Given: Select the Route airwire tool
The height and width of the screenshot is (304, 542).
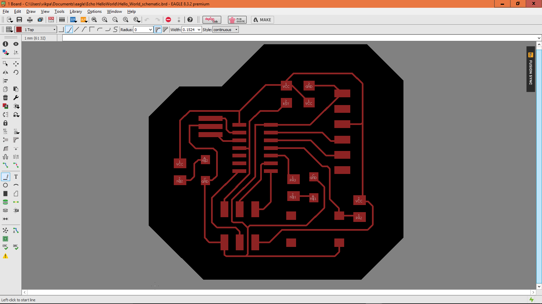Looking at the screenshot, I should pyautogui.click(x=5, y=165).
